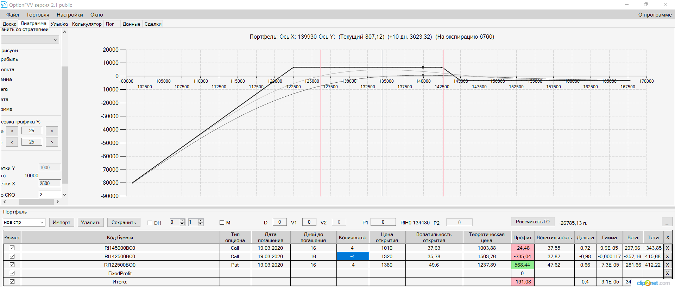Image resolution: width=675 pixels, height=287 pixels.
Task: Select the Диаграмма tab
Action: click(x=33, y=23)
